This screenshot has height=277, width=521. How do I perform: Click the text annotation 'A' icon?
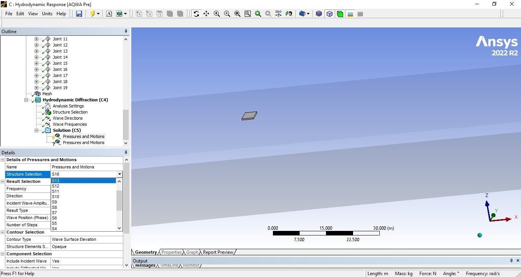click(x=109, y=14)
